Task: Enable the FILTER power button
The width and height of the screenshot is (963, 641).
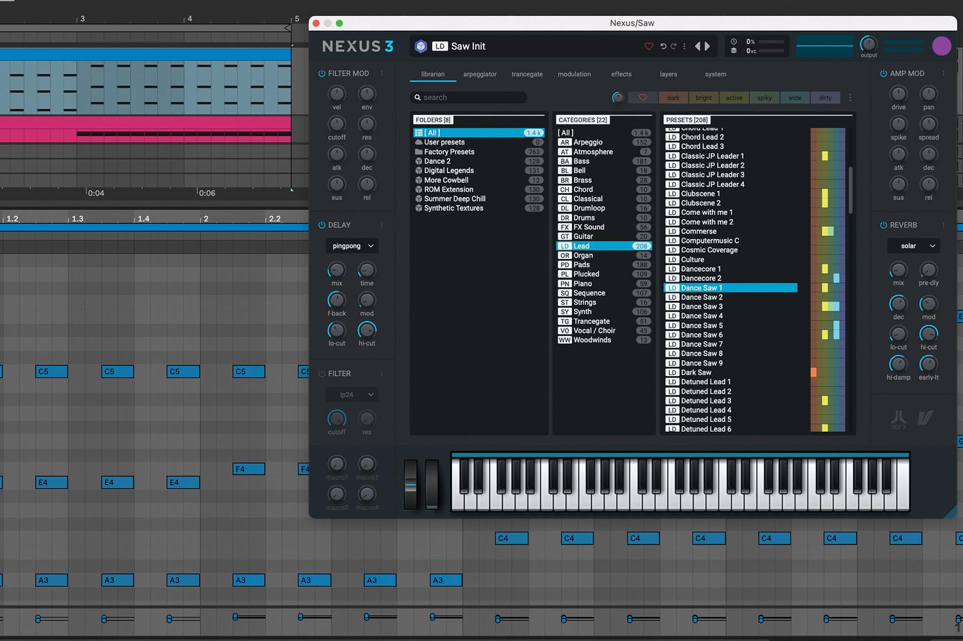Action: [322, 373]
